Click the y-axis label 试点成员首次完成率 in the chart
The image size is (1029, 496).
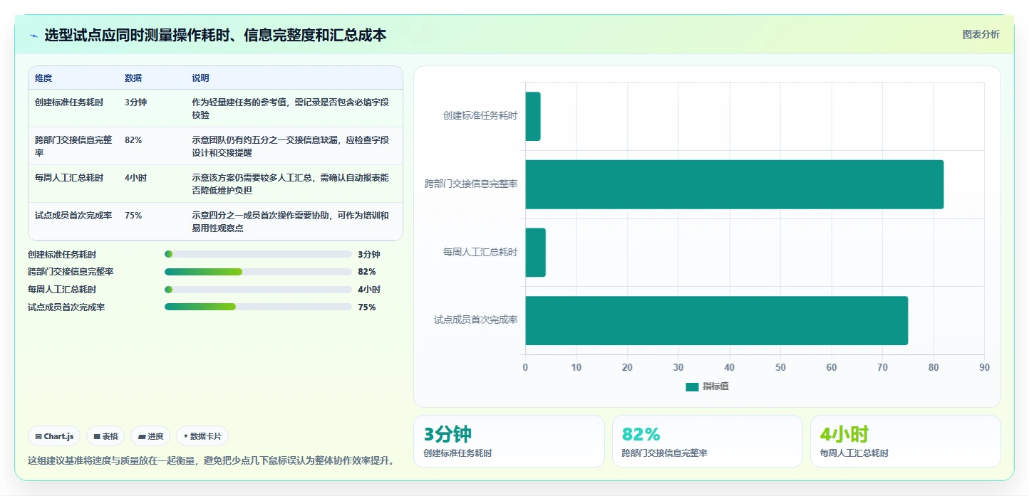coord(475,320)
